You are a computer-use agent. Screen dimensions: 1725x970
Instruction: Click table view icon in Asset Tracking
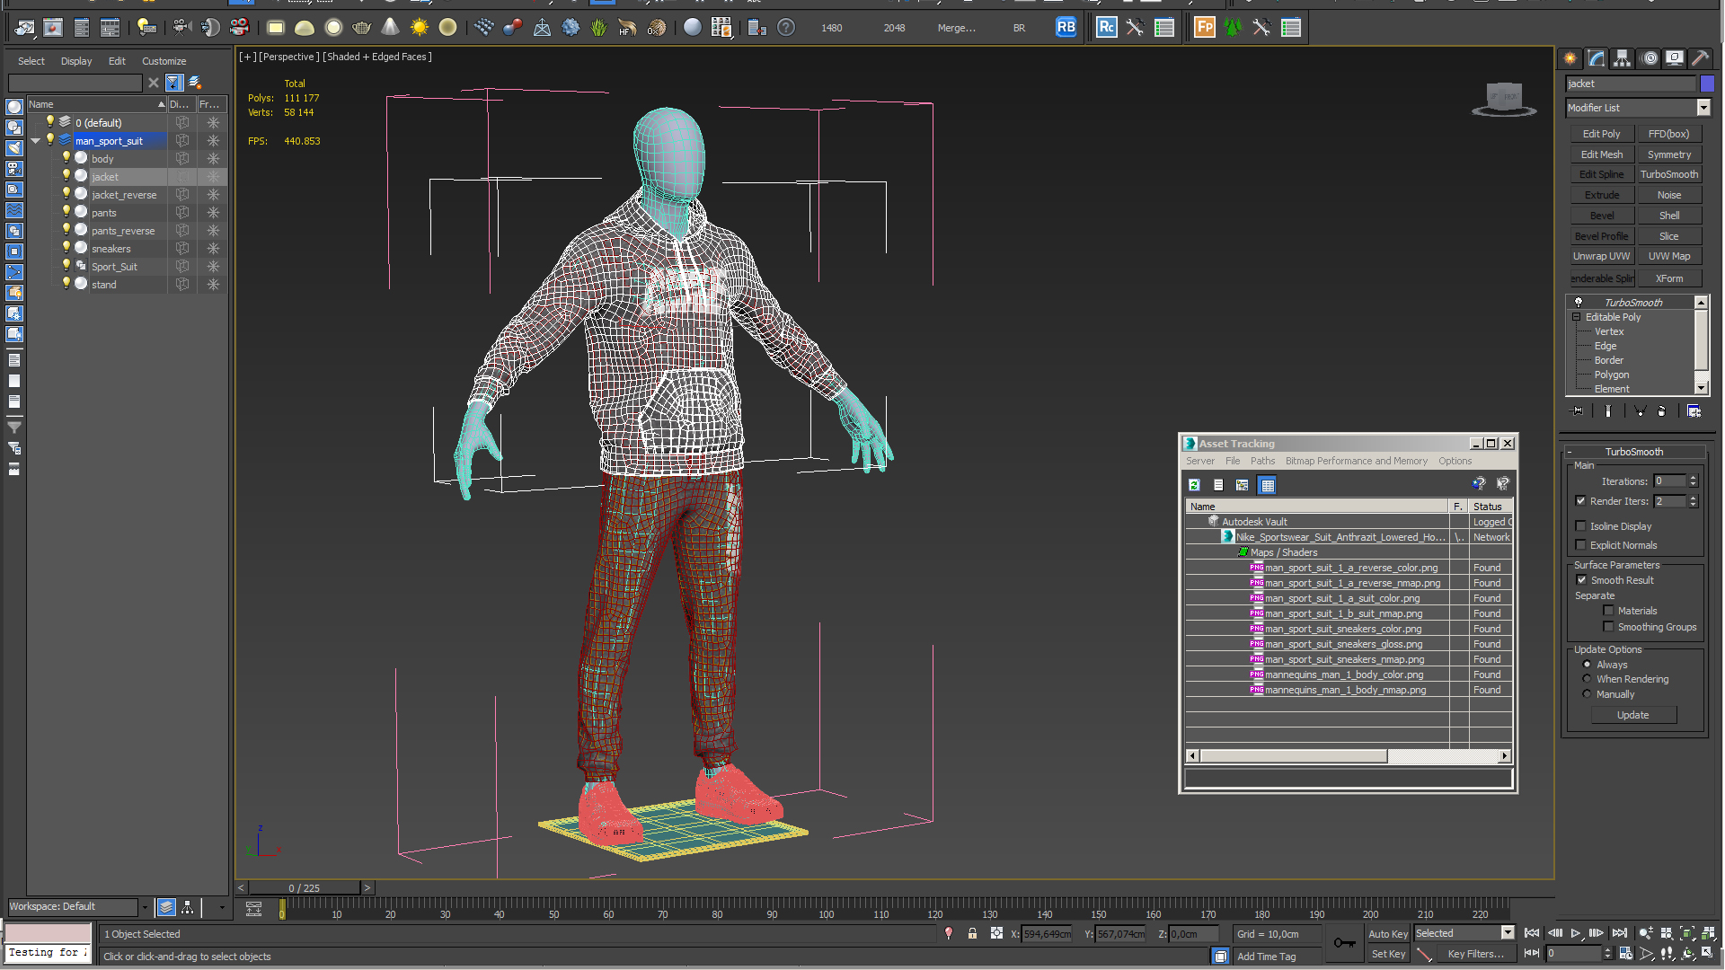tap(1268, 485)
